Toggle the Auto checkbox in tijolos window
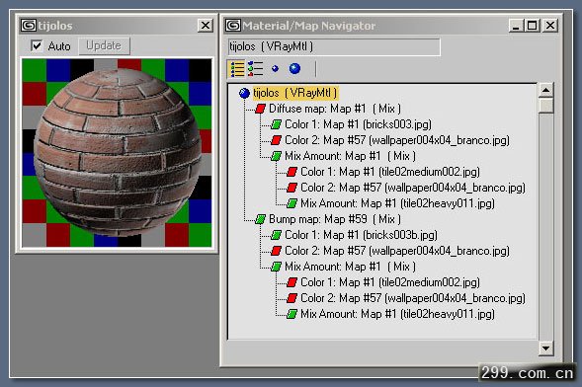 click(x=37, y=46)
